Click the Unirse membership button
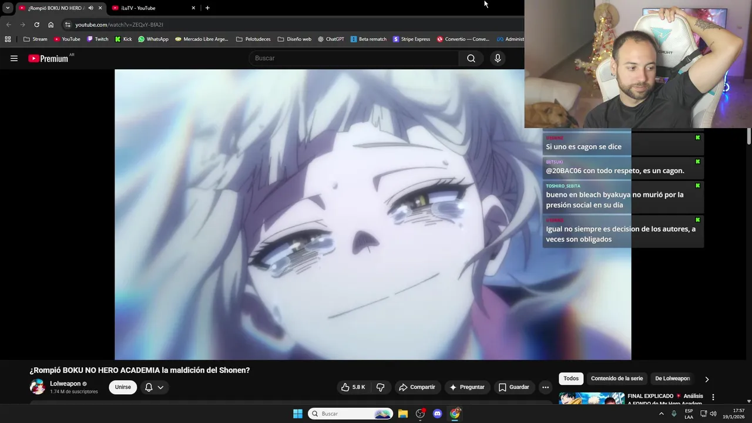 [123, 387]
